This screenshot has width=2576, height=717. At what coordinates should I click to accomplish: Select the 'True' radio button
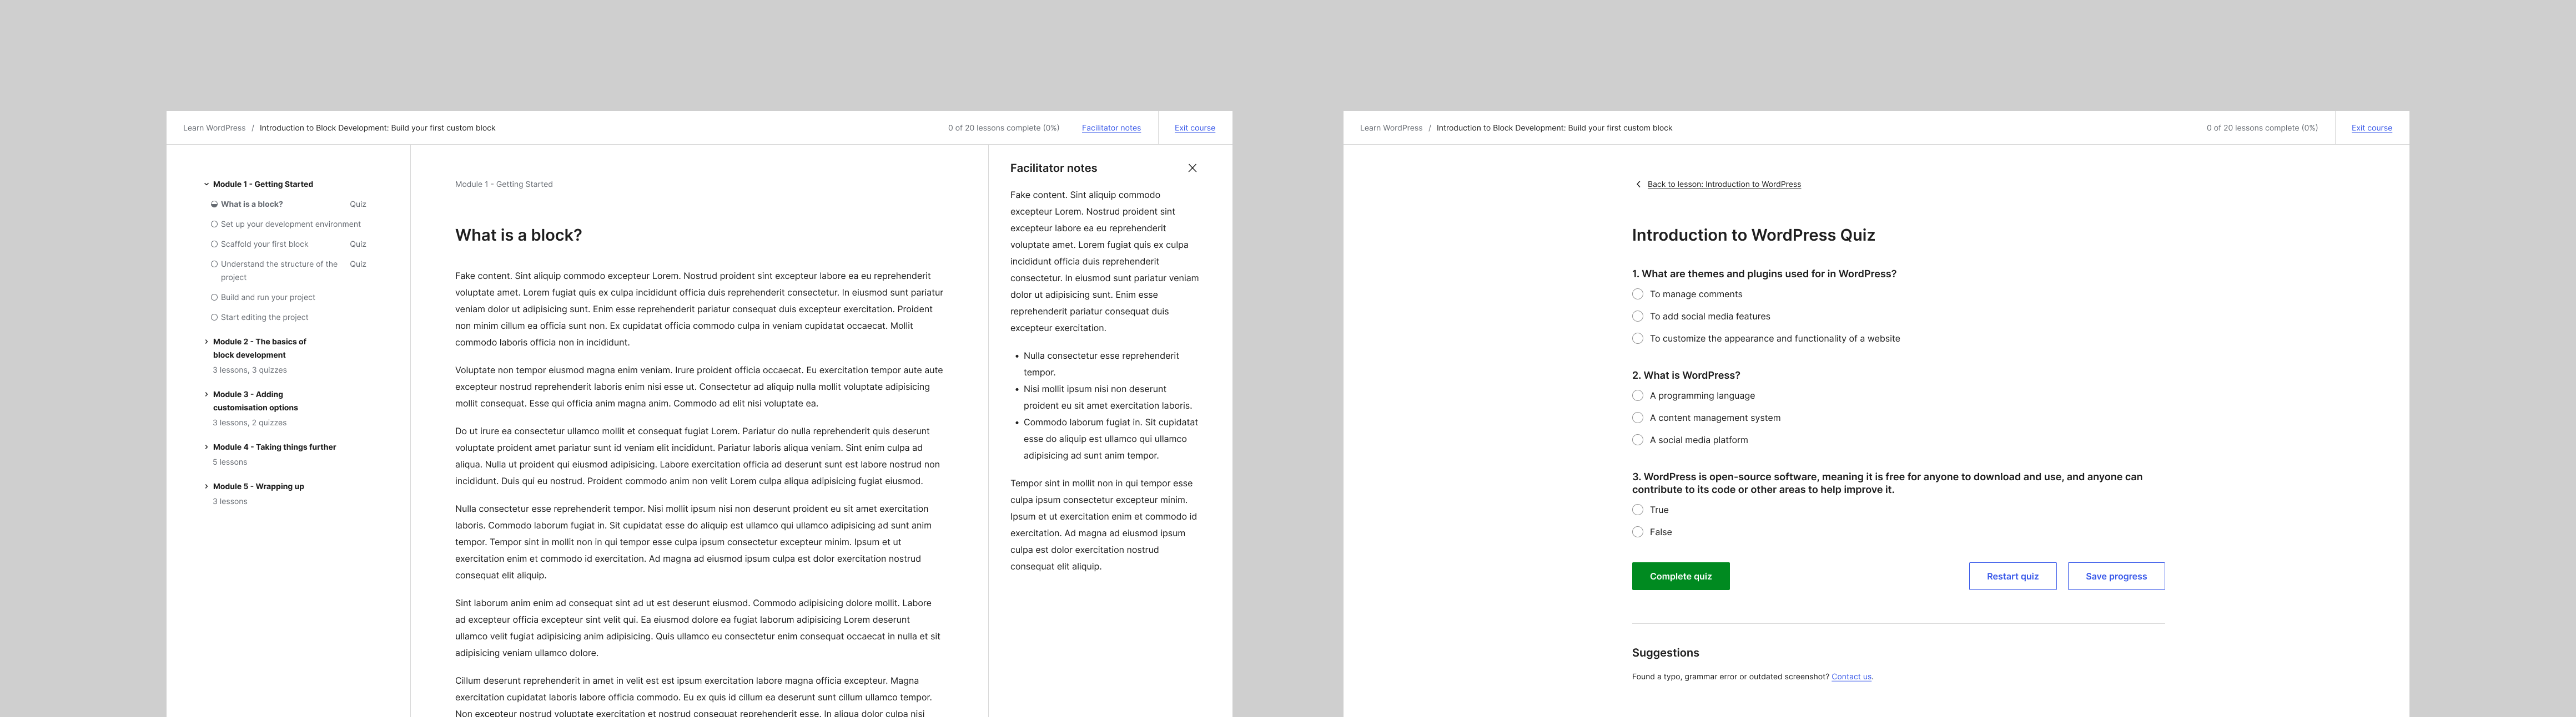1638,510
